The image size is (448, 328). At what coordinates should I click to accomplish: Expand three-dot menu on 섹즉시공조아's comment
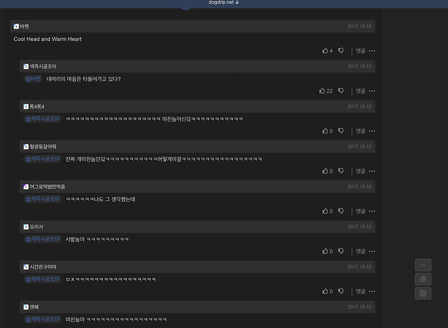tap(372, 91)
